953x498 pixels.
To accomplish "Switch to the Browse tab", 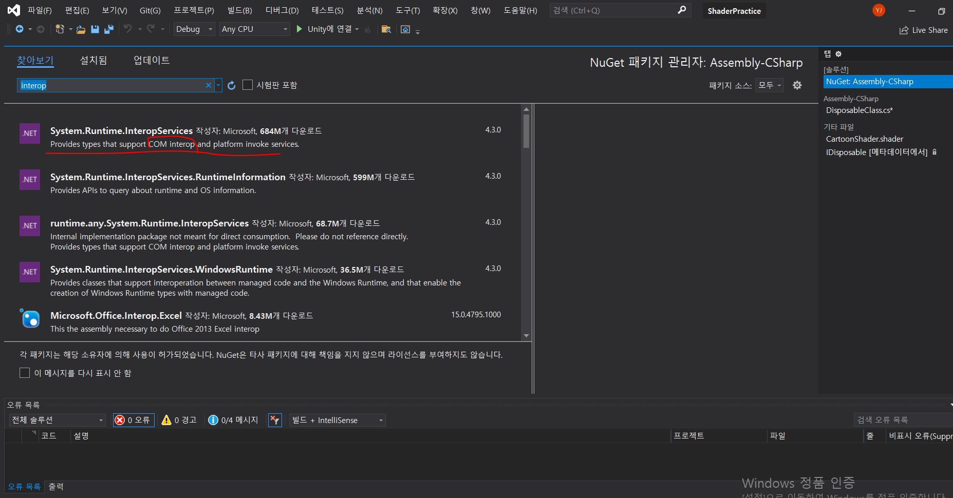I will click(x=35, y=60).
